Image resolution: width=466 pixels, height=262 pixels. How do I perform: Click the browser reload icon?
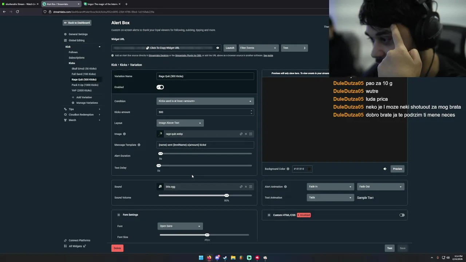17,12
